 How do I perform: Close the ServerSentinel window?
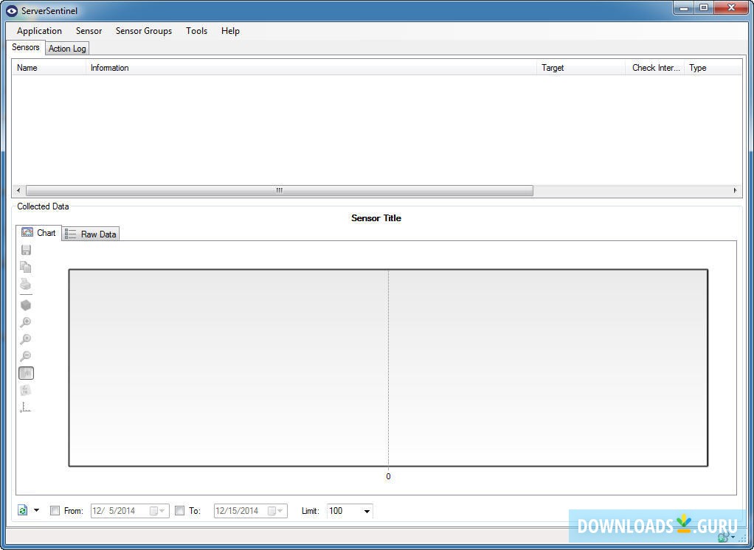(731, 7)
